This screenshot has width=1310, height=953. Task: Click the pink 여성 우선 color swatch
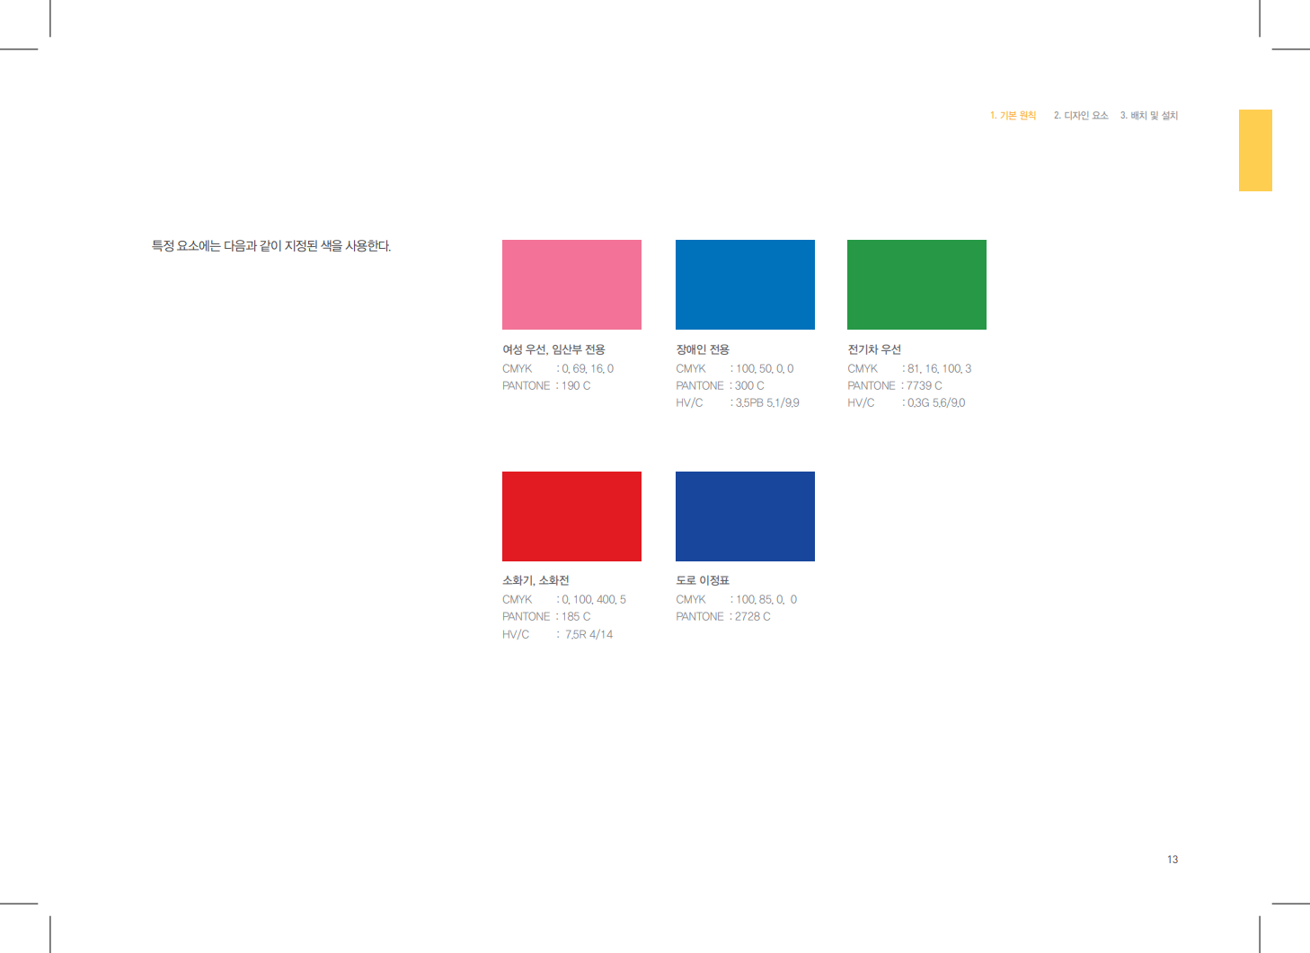[x=571, y=285]
